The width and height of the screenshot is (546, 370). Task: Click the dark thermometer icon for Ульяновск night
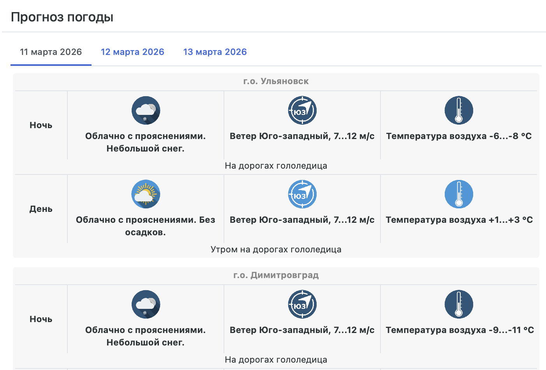pos(459,110)
